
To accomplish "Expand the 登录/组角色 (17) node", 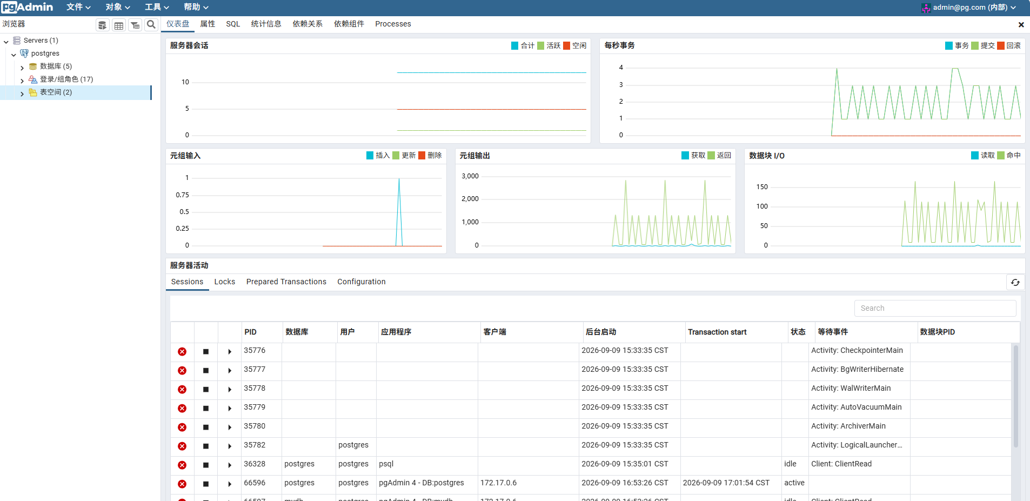I will pyautogui.click(x=22, y=81).
